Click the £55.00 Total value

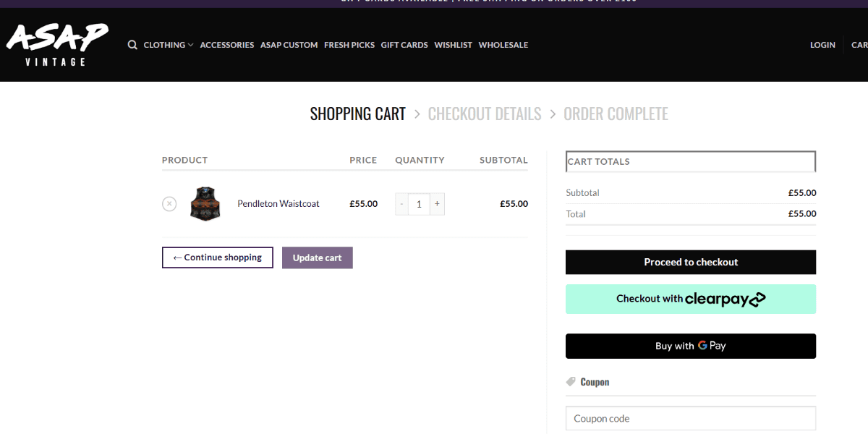[x=802, y=214]
